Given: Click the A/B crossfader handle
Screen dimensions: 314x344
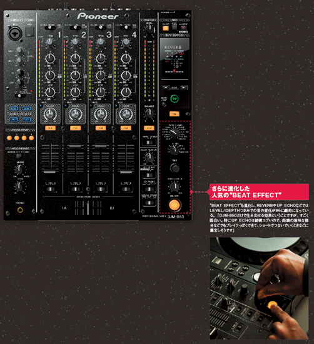Looking at the screenshot, I should pos(88,208).
